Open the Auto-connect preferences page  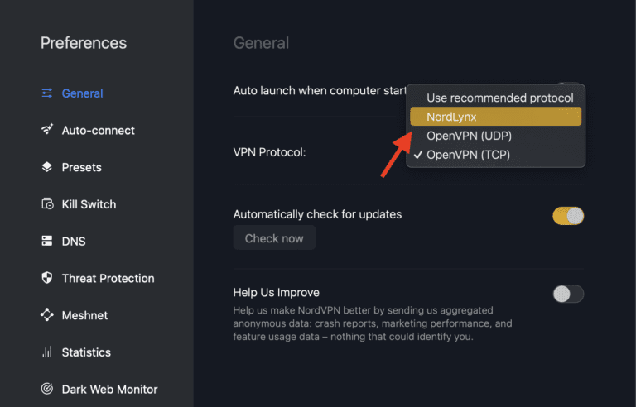98,130
